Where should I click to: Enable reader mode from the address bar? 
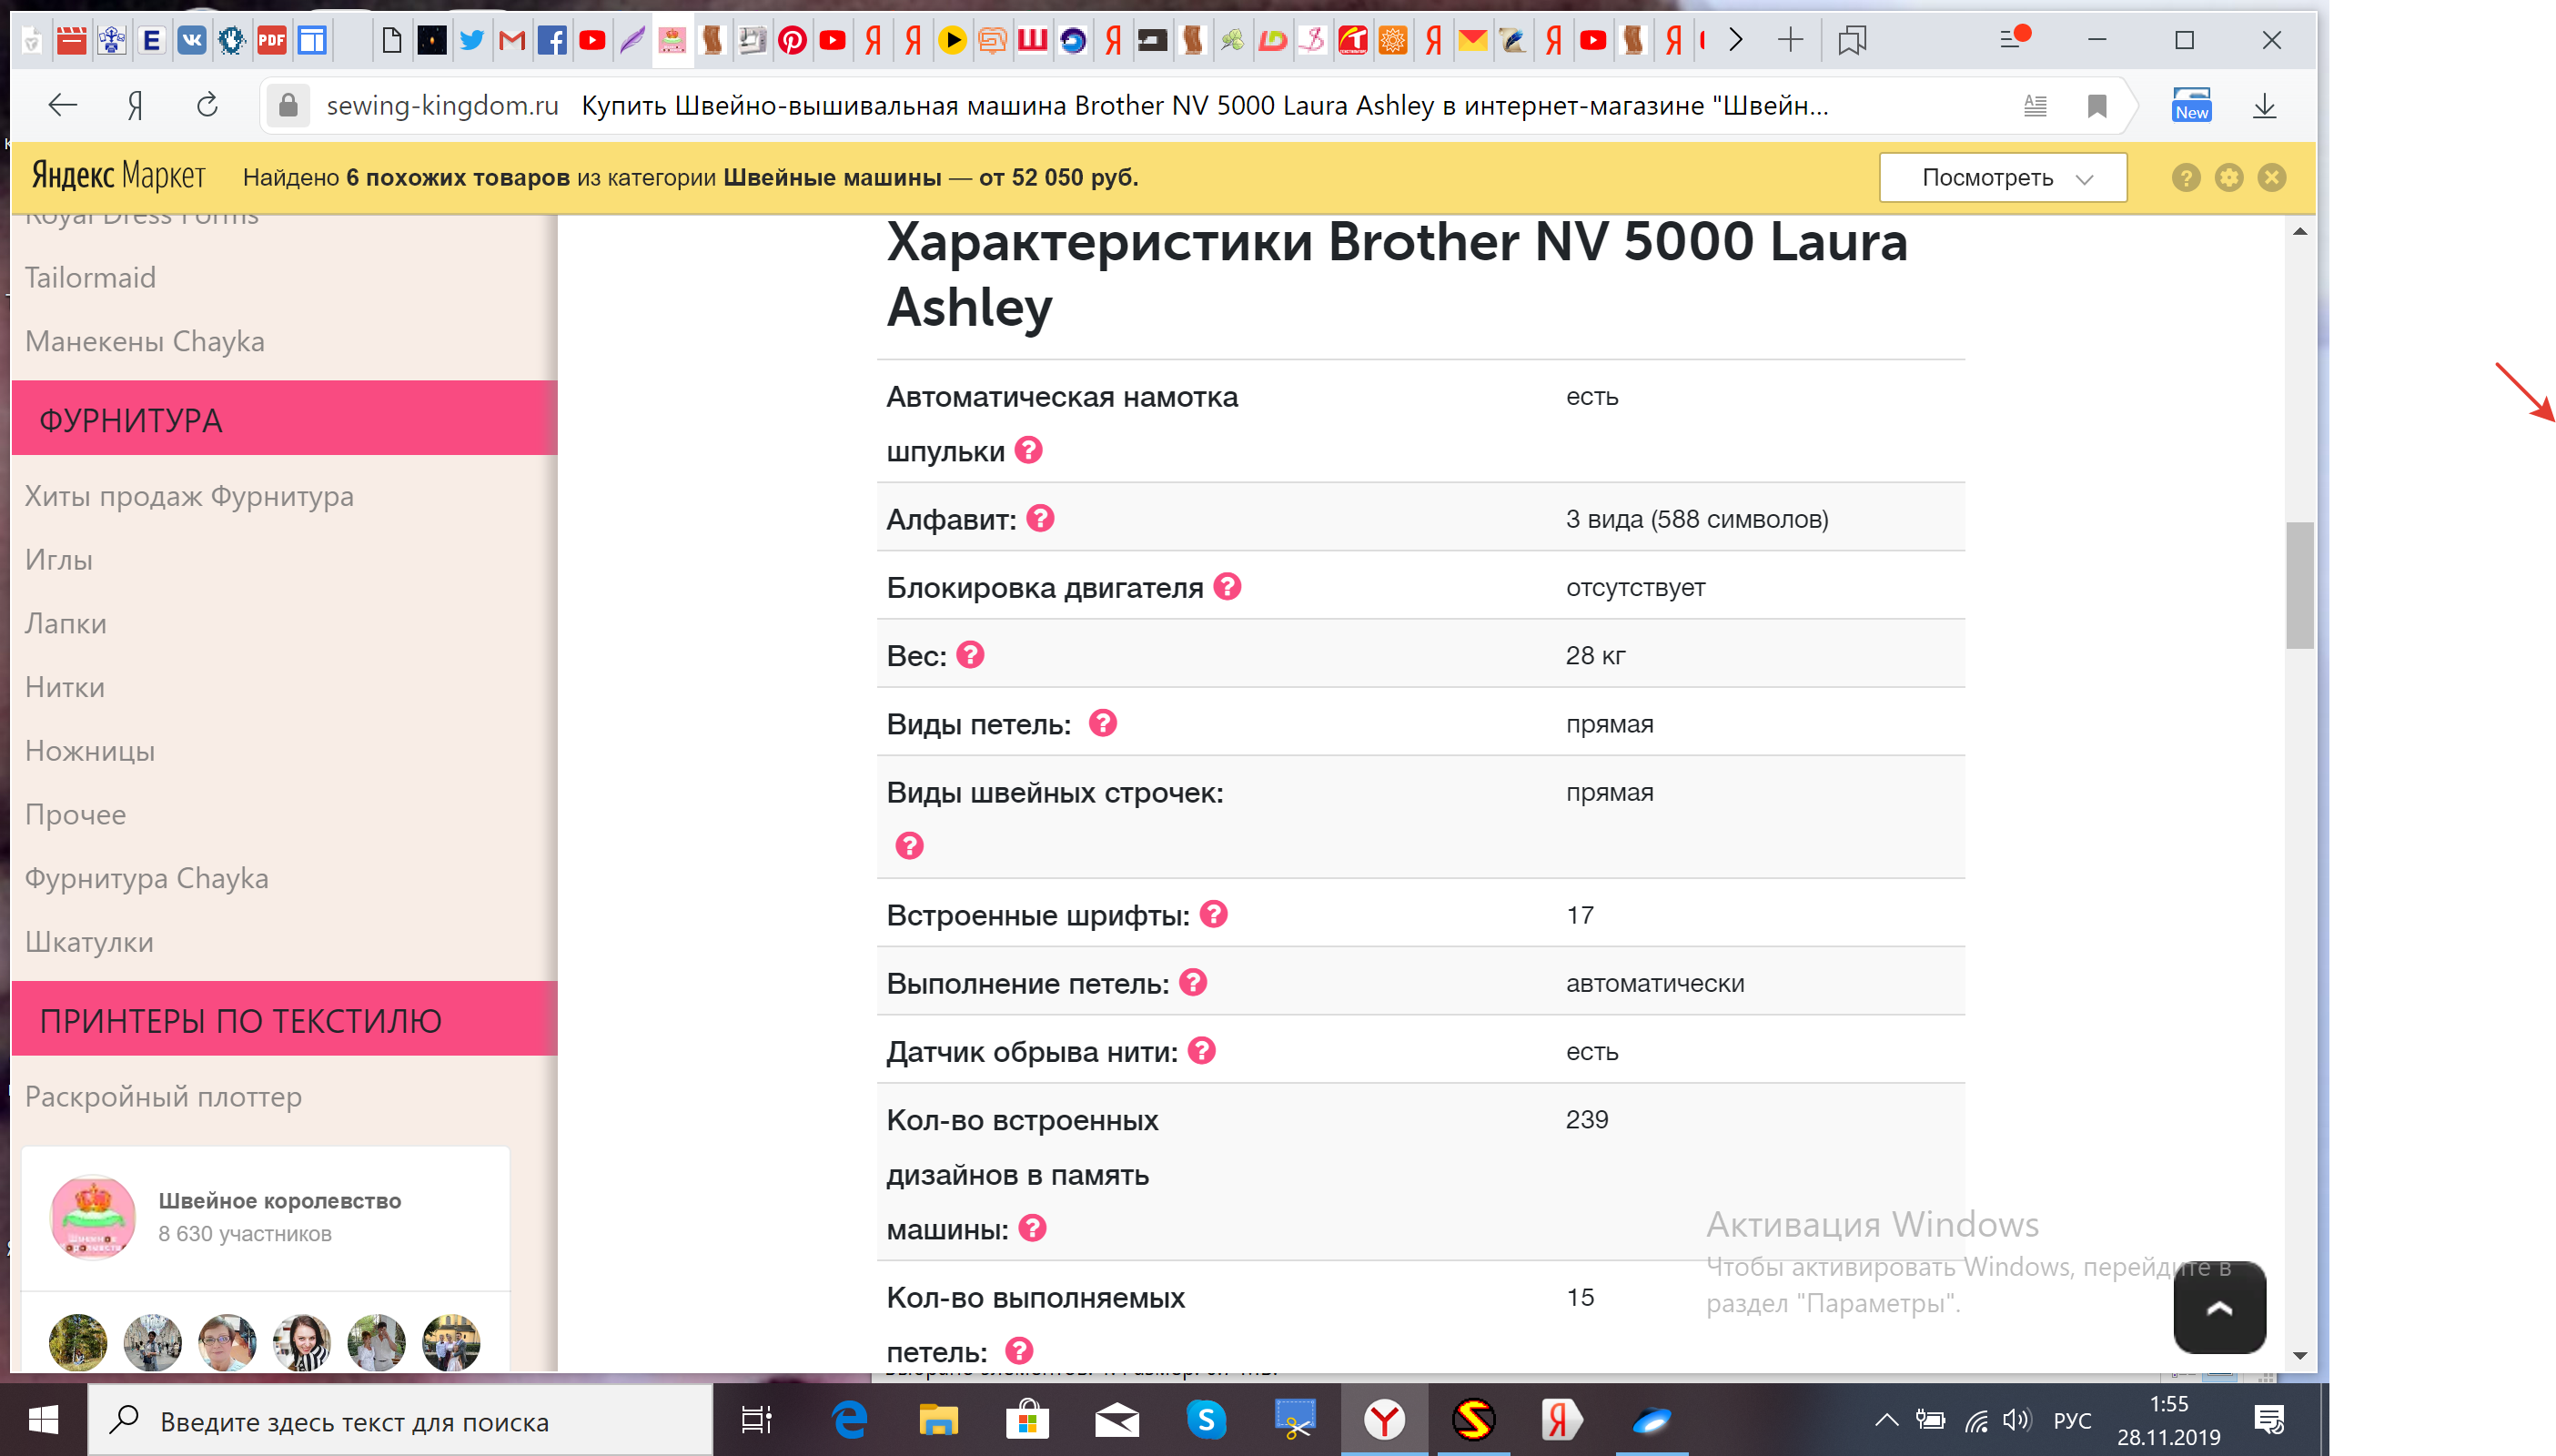[2035, 105]
